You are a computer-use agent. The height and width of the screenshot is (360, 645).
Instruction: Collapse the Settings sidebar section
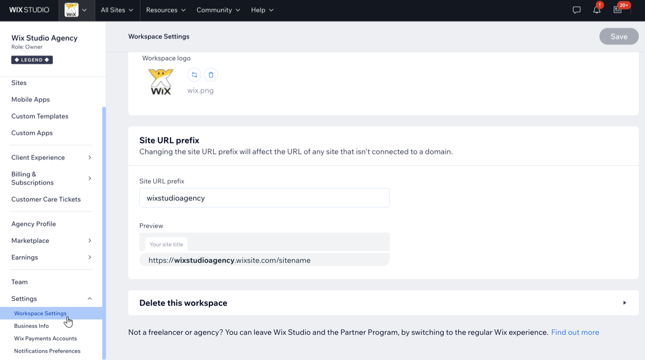pyautogui.click(x=89, y=299)
